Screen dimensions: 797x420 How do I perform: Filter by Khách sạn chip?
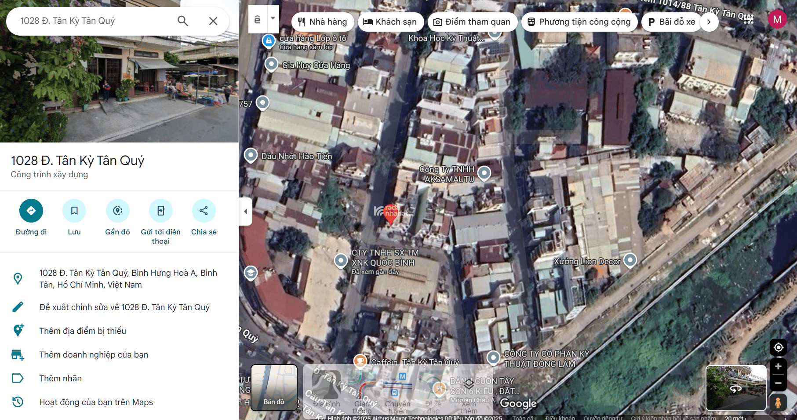point(390,22)
